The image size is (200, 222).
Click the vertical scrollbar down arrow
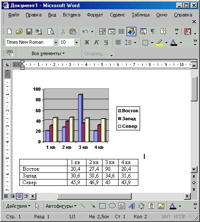point(194,169)
